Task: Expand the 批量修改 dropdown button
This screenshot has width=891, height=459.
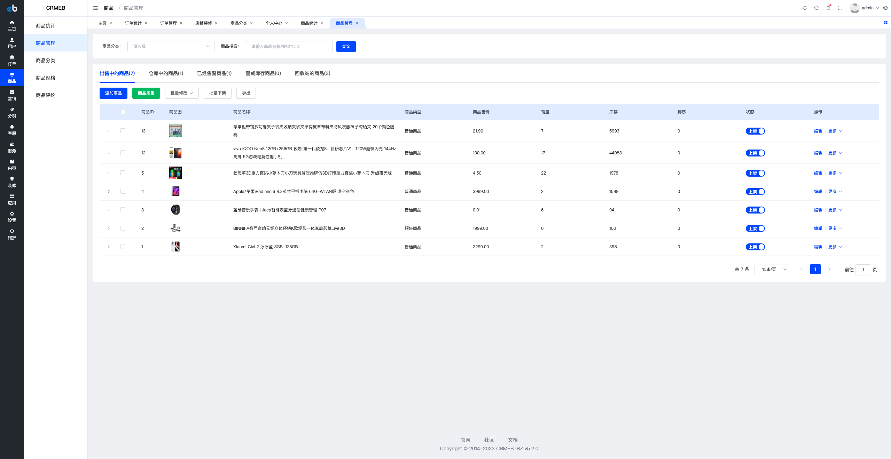Action: point(182,93)
